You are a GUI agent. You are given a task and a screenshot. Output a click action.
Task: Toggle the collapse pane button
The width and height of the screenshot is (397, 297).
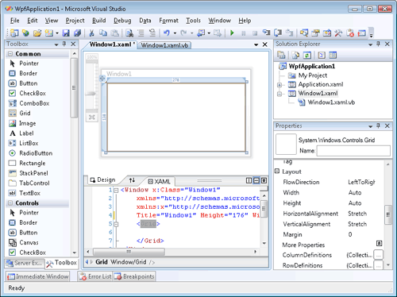coord(264,180)
